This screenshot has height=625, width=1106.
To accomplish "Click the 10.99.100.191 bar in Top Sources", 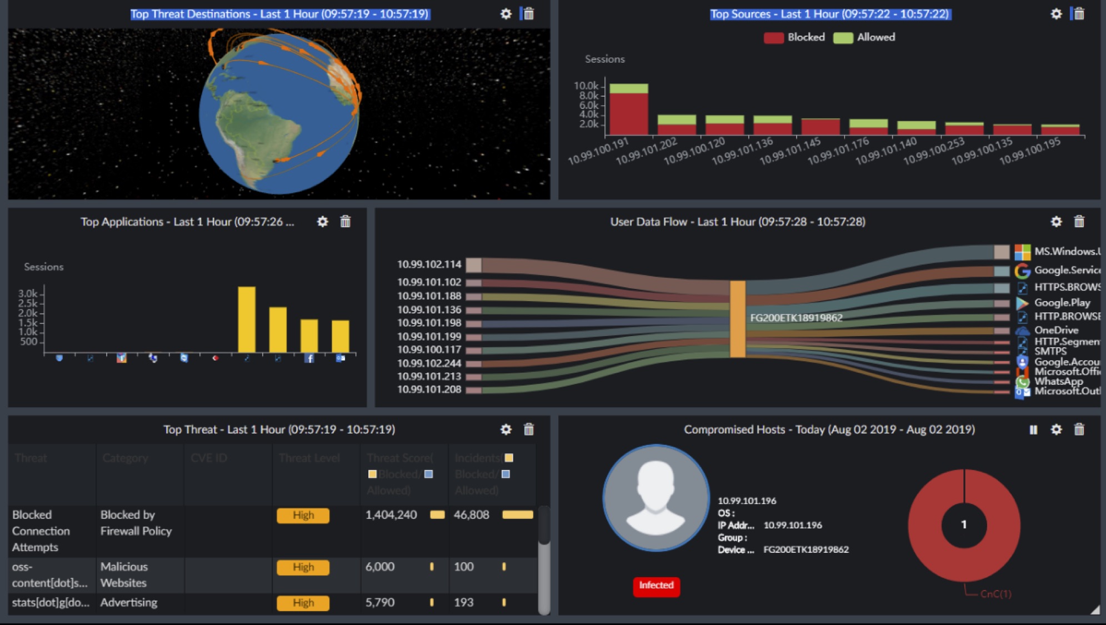I will coord(628,111).
